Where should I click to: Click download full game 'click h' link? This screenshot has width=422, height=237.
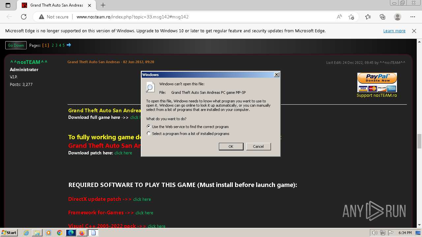tap(136, 118)
